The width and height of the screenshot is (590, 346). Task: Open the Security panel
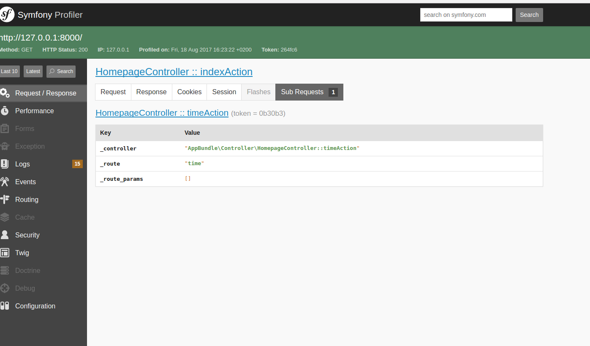44,235
